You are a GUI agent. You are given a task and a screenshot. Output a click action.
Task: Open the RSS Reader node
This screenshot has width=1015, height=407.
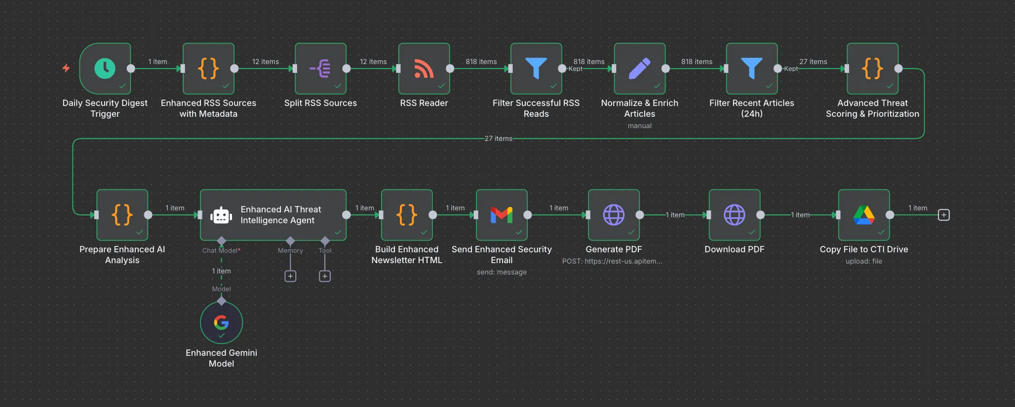coord(424,68)
